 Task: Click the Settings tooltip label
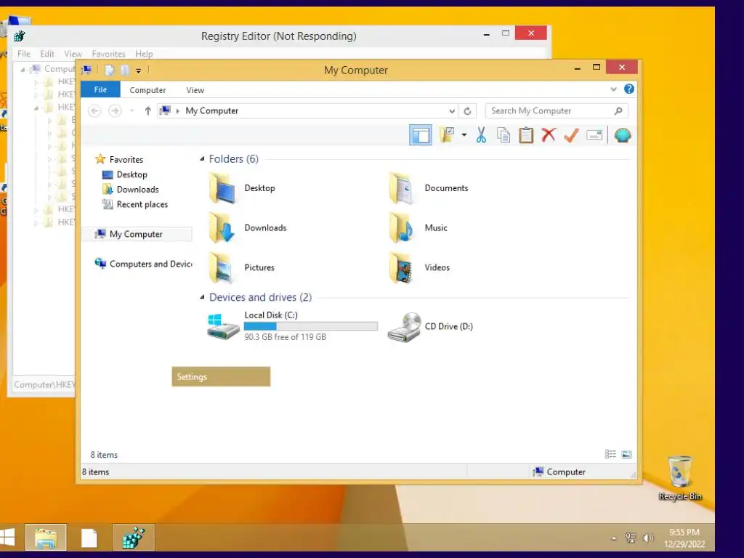tap(221, 377)
